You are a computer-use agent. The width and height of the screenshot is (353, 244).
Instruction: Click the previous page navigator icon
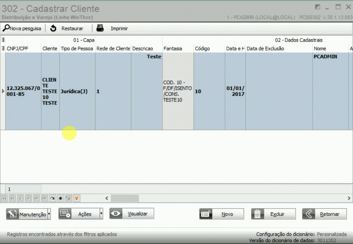click(x=12, y=198)
